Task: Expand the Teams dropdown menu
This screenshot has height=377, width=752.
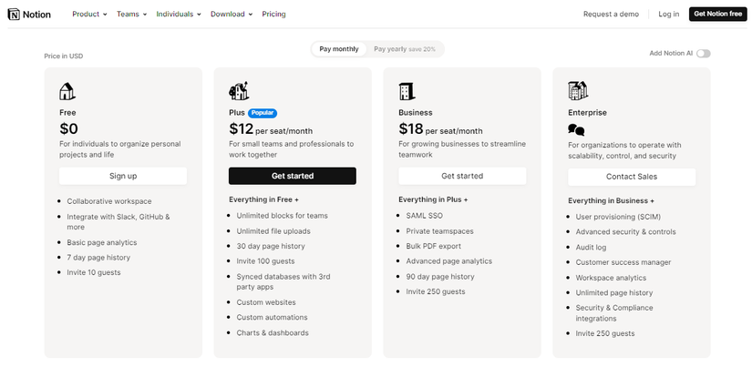Action: point(131,14)
